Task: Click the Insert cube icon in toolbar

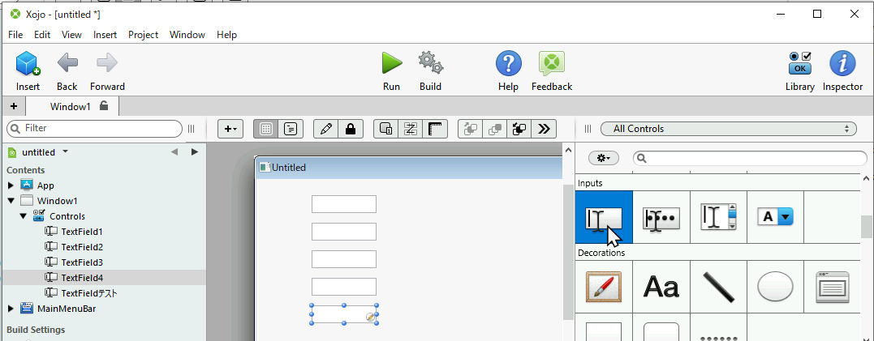Action: pyautogui.click(x=28, y=63)
